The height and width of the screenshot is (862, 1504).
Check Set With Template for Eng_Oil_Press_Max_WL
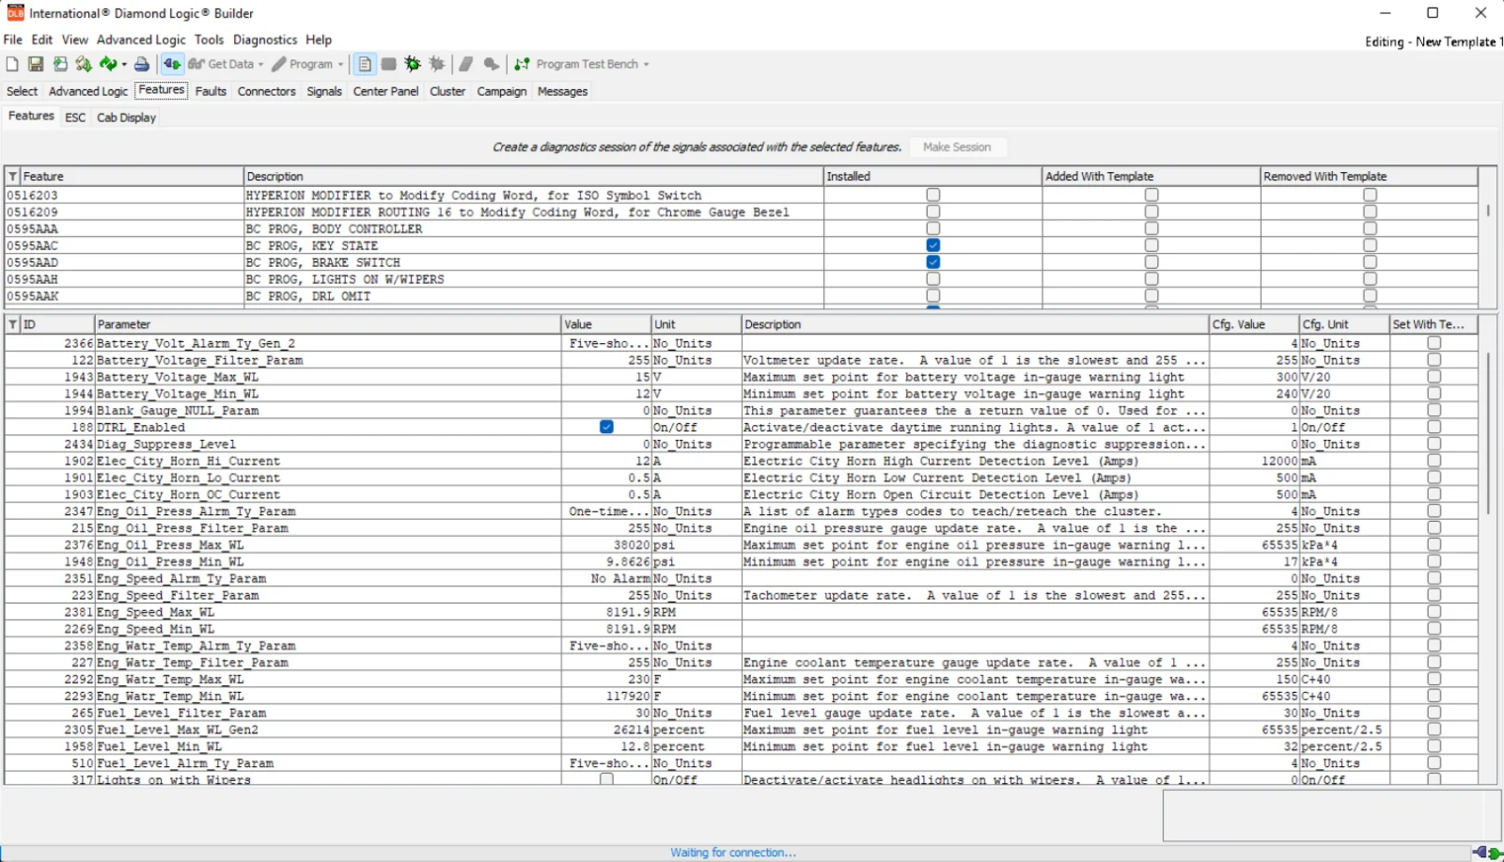(1434, 544)
